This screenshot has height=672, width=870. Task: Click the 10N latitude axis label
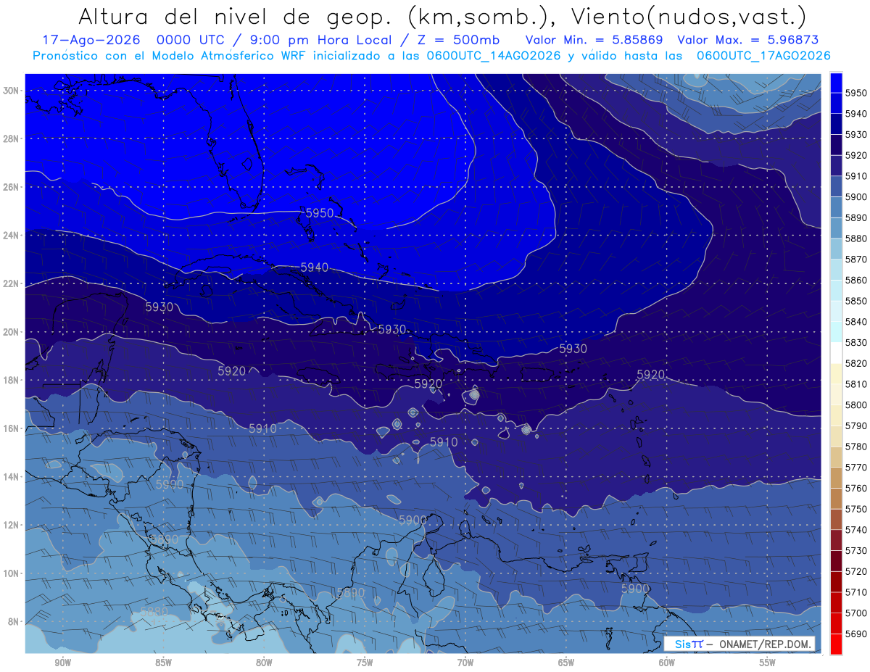[x=12, y=573]
